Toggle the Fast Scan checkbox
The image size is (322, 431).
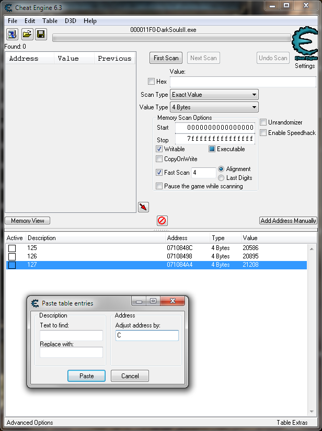[159, 172]
